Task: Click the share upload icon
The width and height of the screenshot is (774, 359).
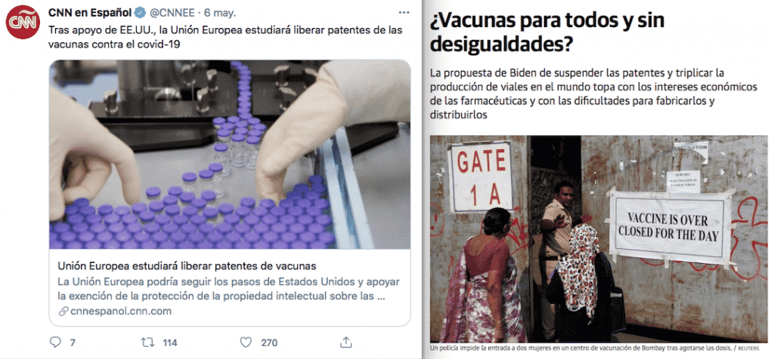Action: pyautogui.click(x=346, y=342)
